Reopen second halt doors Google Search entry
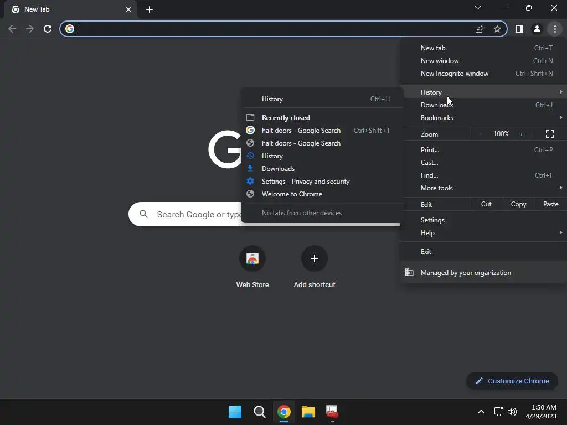The width and height of the screenshot is (567, 425). [322, 143]
